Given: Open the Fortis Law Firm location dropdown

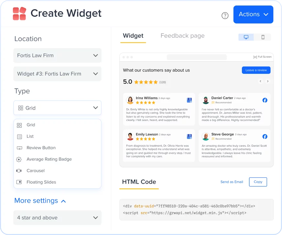Looking at the screenshot, I should click(57, 55).
